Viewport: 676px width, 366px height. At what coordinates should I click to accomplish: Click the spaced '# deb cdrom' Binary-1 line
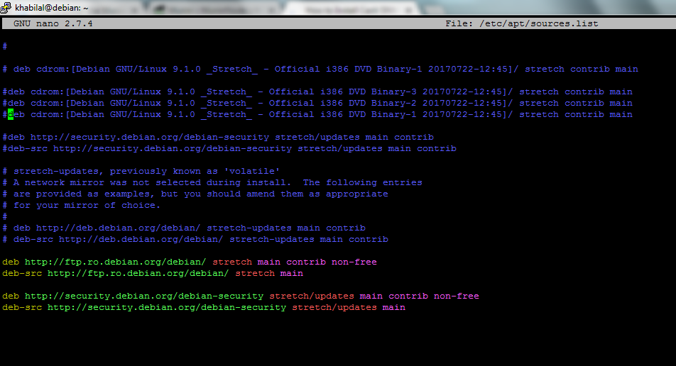320,70
